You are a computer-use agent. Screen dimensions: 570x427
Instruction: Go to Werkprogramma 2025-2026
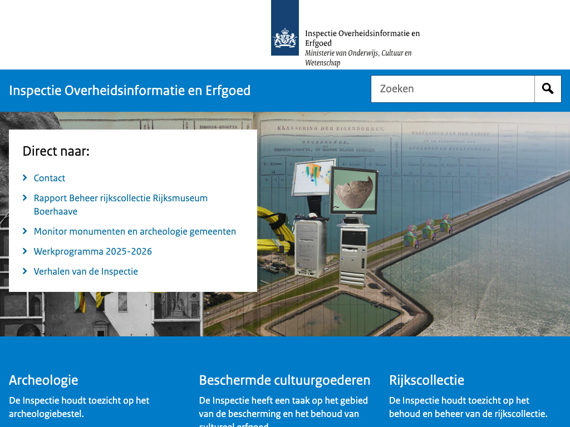pyautogui.click(x=93, y=251)
